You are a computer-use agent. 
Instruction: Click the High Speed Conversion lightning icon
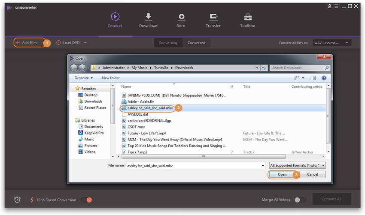click(x=32, y=200)
